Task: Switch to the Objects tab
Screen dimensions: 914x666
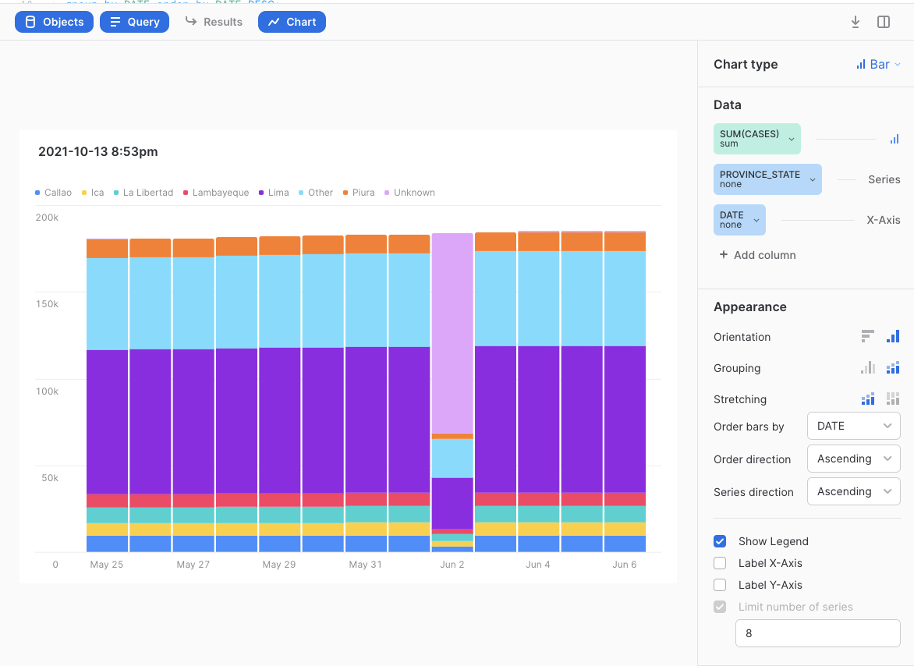Action: (54, 22)
